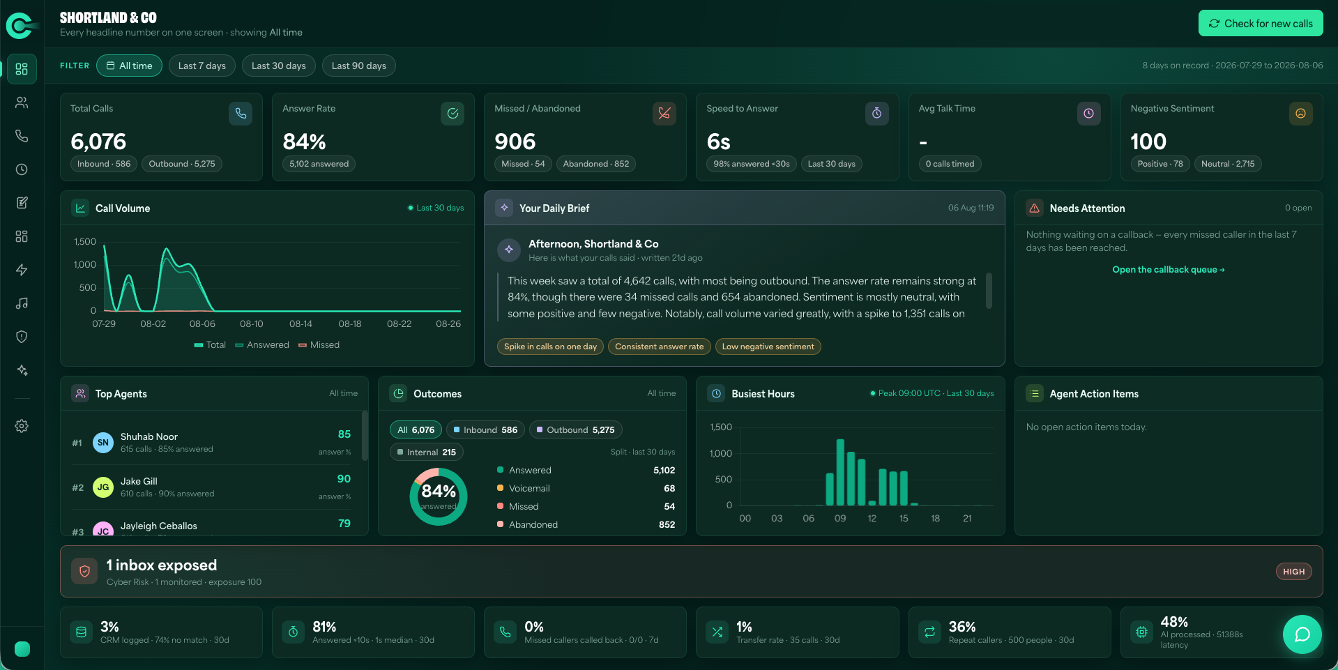Image resolution: width=1338 pixels, height=670 pixels.
Task: Click the Neutral · 2,715 pill
Action: point(1227,164)
